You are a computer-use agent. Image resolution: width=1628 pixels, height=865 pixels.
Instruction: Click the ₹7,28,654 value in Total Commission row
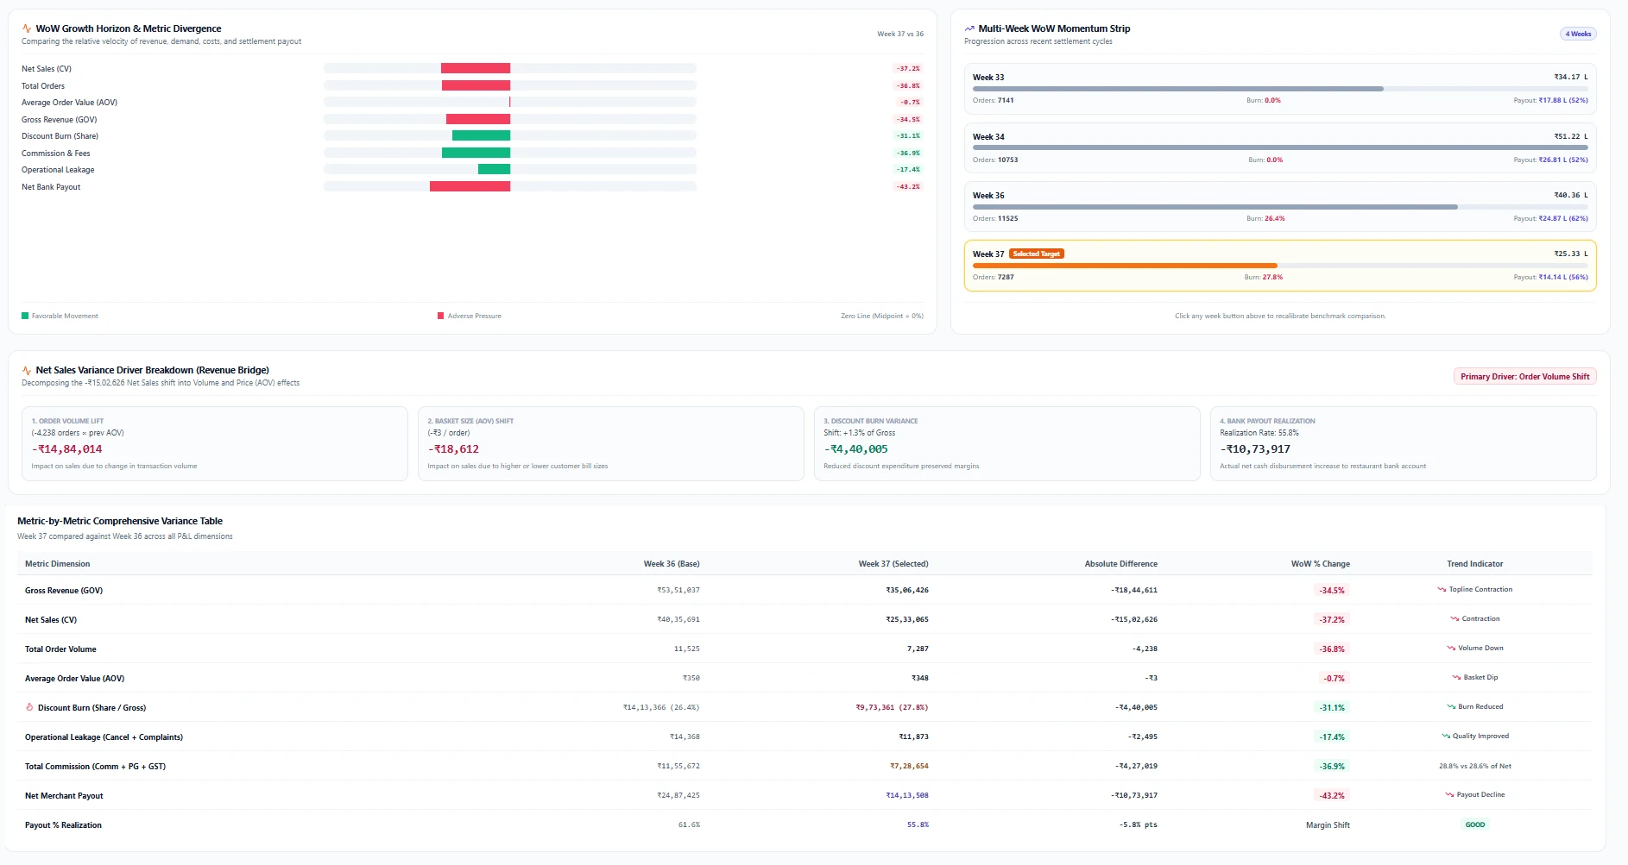[x=909, y=766]
